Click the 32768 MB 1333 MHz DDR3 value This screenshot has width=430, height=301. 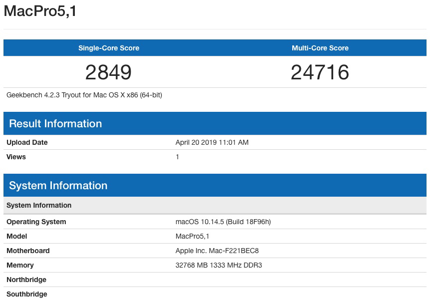coord(218,265)
